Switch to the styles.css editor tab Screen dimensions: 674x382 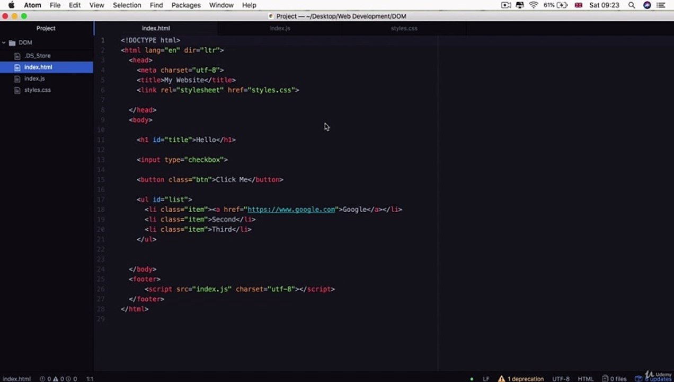coord(404,28)
